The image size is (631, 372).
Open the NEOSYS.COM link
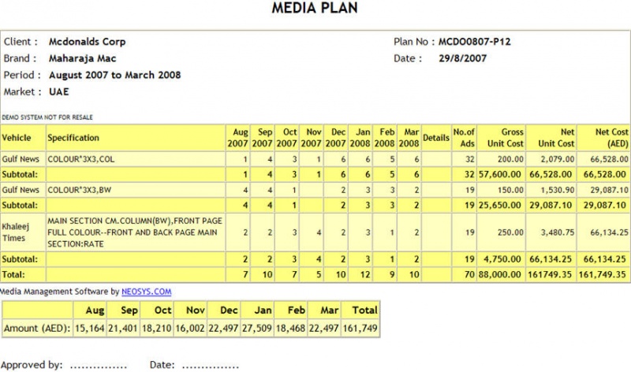(x=147, y=292)
